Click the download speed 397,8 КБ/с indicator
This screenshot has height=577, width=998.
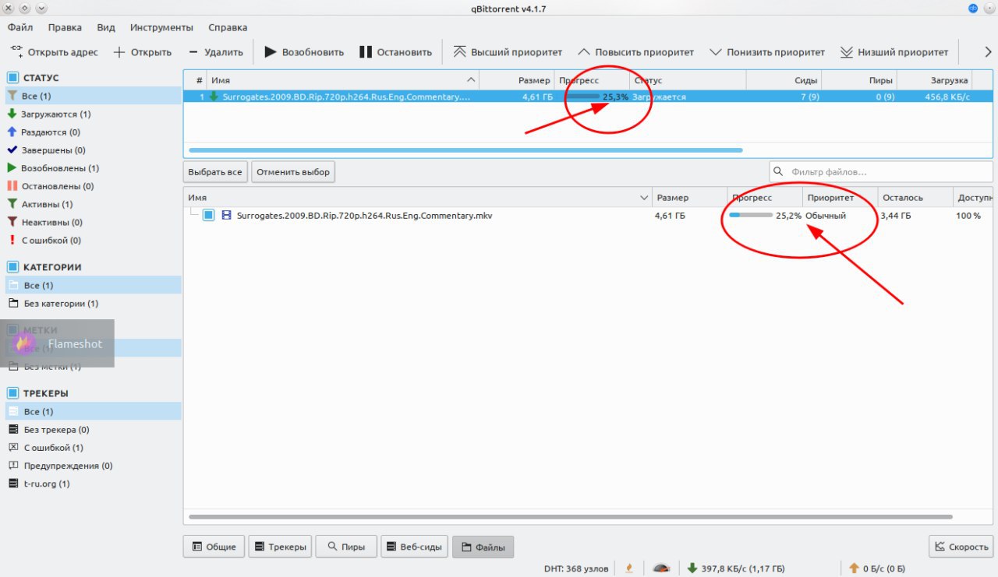click(x=735, y=568)
